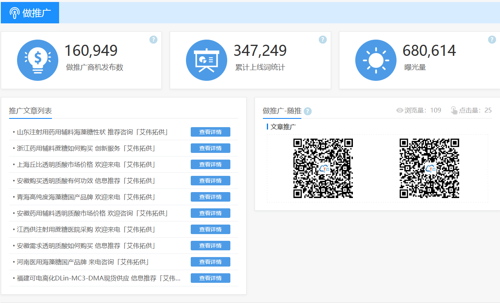
Task: Open article 山东注射用药用辅料海藻糖性状 推荐咨询
Action: click(x=93, y=132)
